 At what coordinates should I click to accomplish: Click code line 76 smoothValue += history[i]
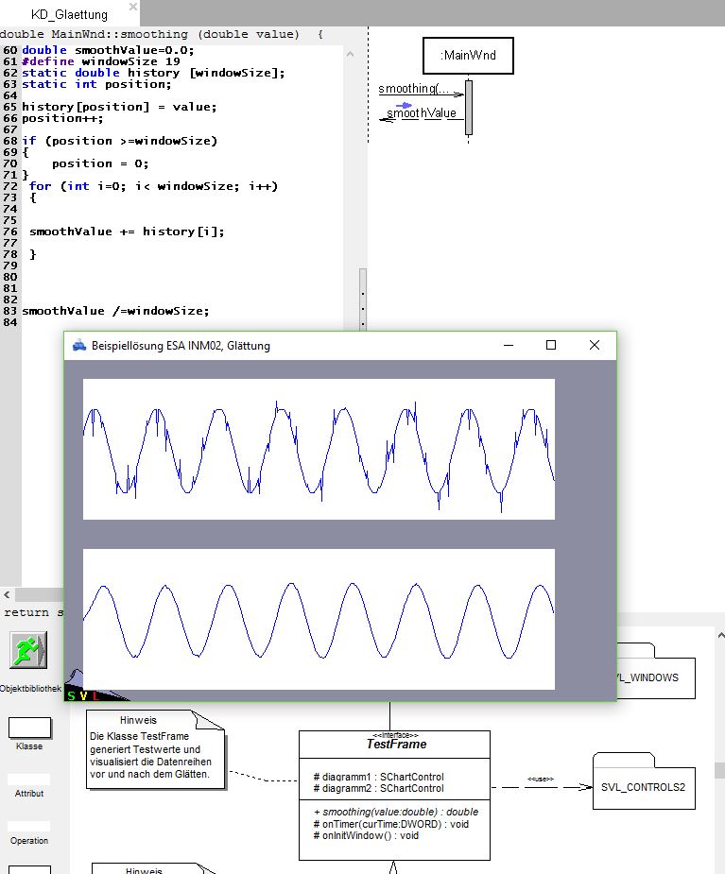click(127, 231)
